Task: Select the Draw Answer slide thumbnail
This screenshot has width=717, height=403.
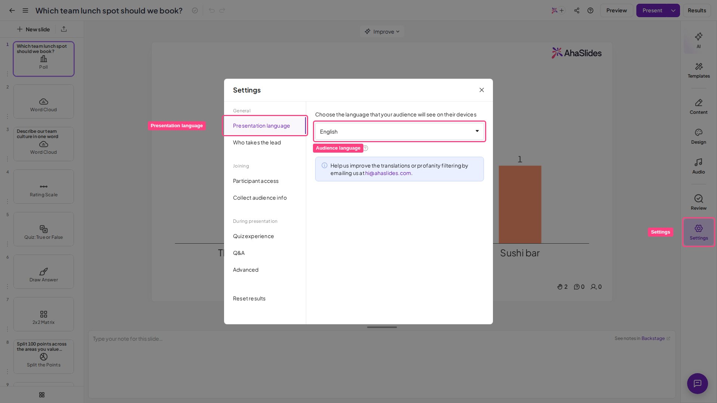Action: [44, 272]
